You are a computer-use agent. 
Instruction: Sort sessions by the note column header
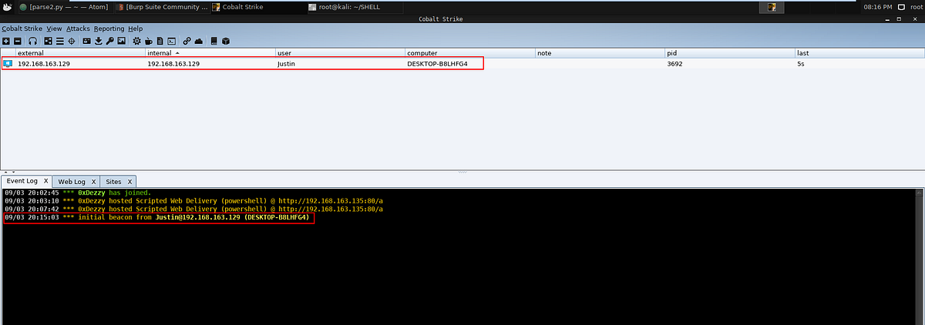coord(600,53)
